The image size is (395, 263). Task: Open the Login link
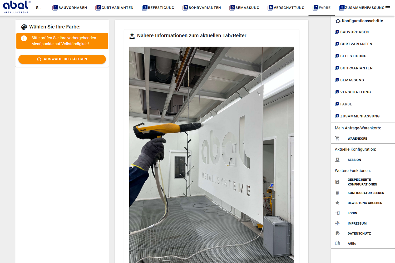click(352, 213)
